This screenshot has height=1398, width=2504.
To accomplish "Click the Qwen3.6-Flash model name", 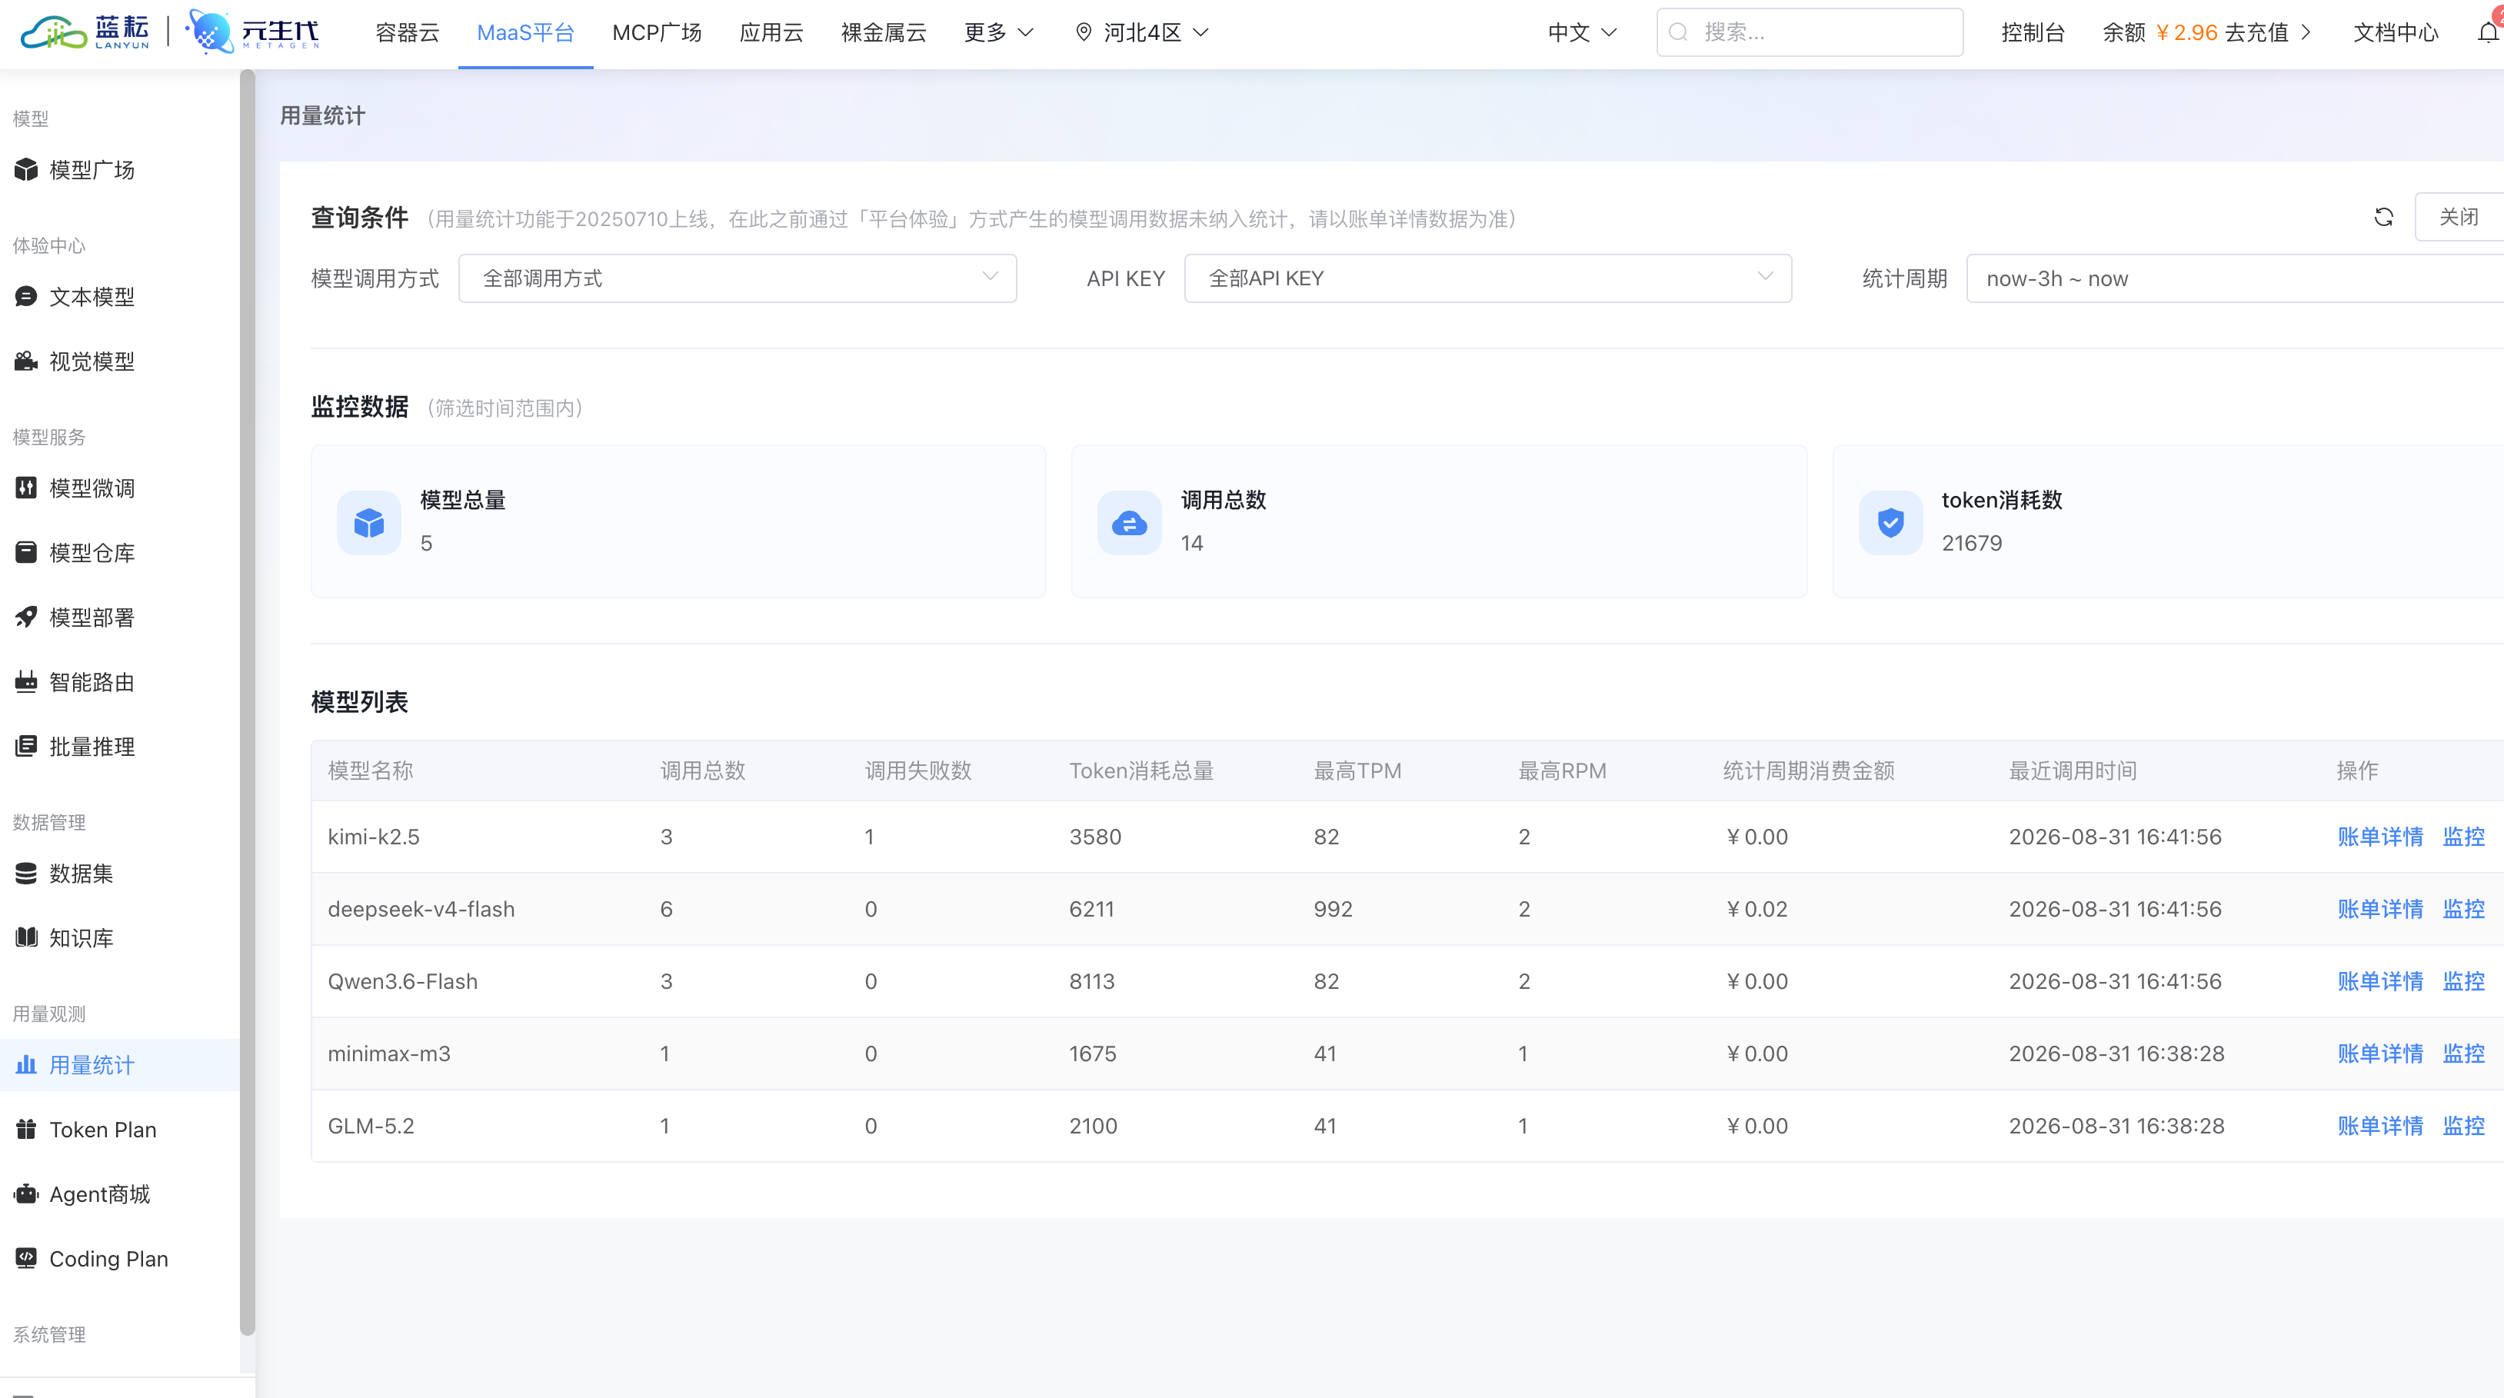I will pyautogui.click(x=404, y=982).
